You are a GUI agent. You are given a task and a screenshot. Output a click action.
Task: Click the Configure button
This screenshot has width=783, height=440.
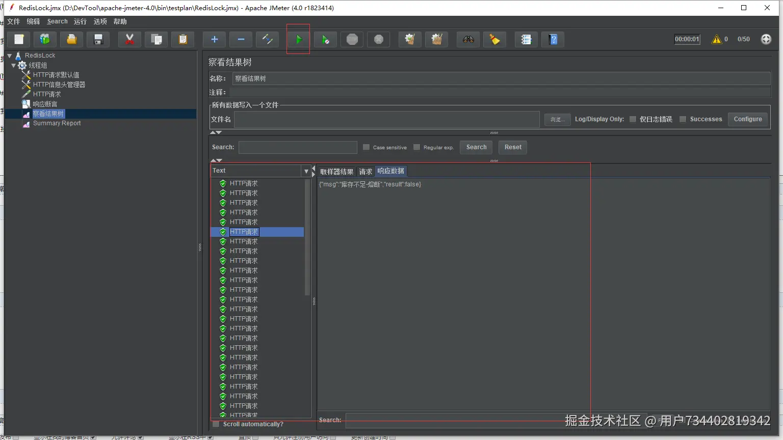pyautogui.click(x=747, y=119)
